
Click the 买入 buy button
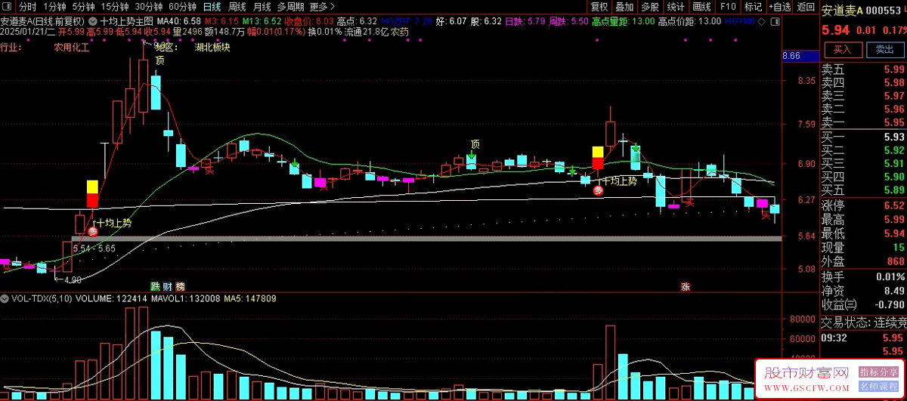tap(843, 50)
